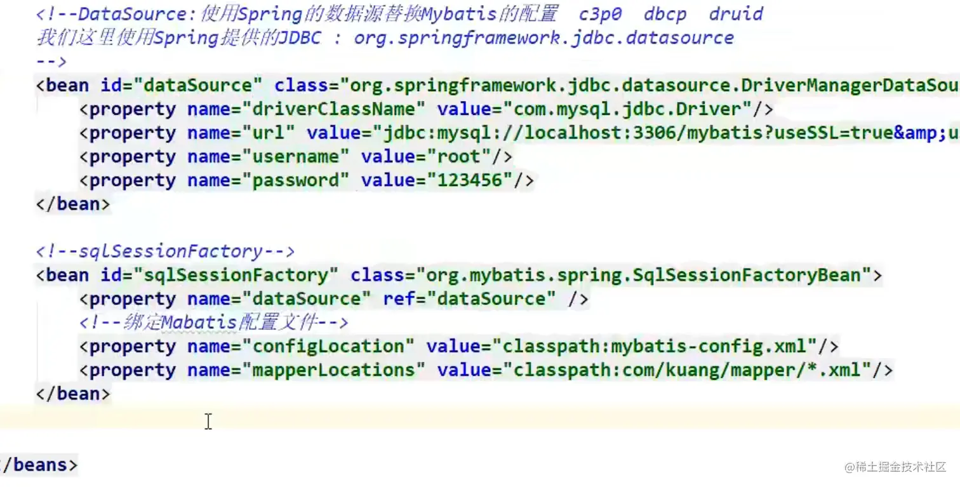The width and height of the screenshot is (960, 487).
Task: Click the name value "password"
Action: click(296, 180)
